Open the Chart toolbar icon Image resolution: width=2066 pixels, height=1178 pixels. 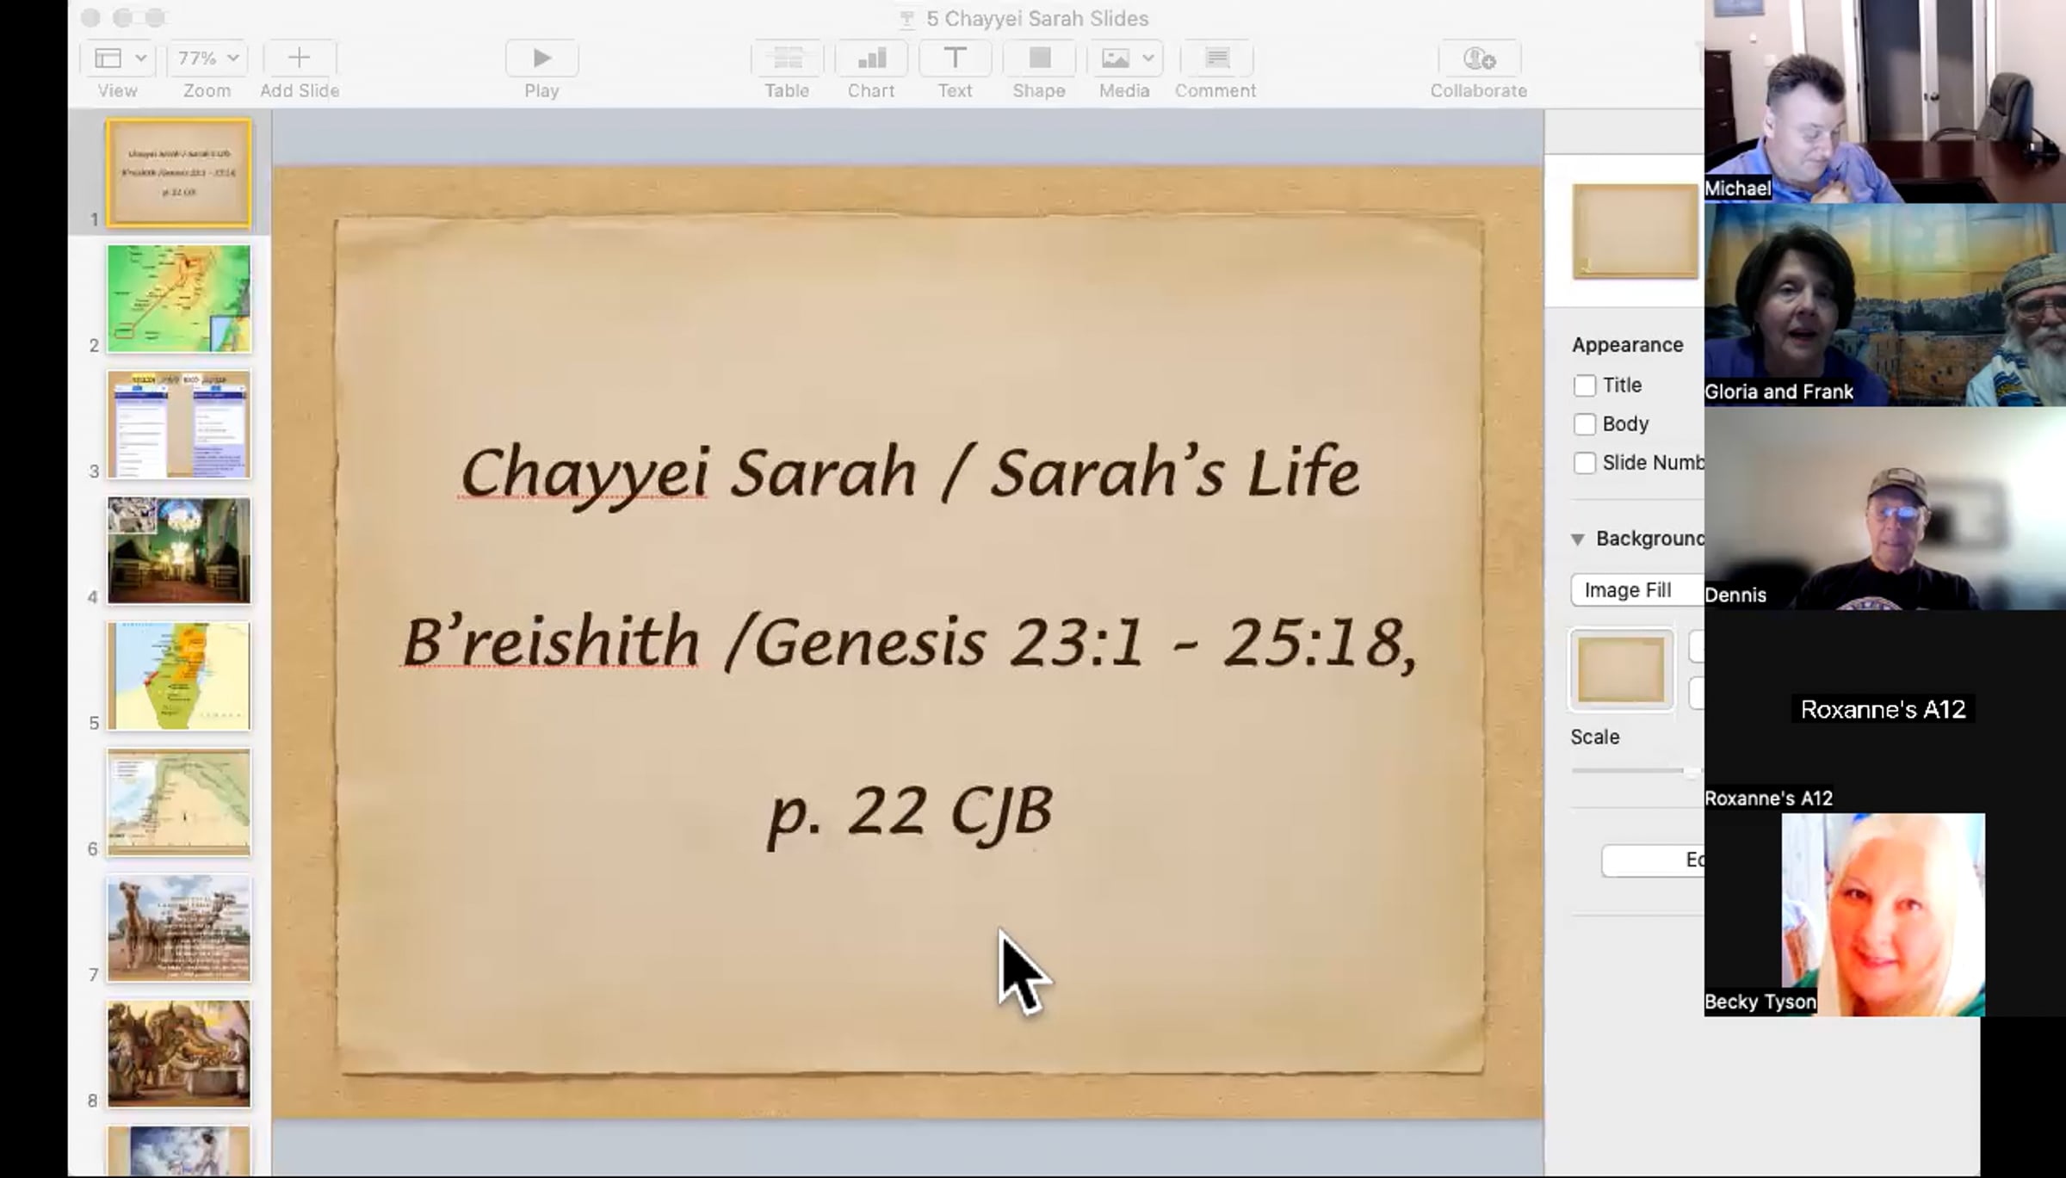pos(871,59)
